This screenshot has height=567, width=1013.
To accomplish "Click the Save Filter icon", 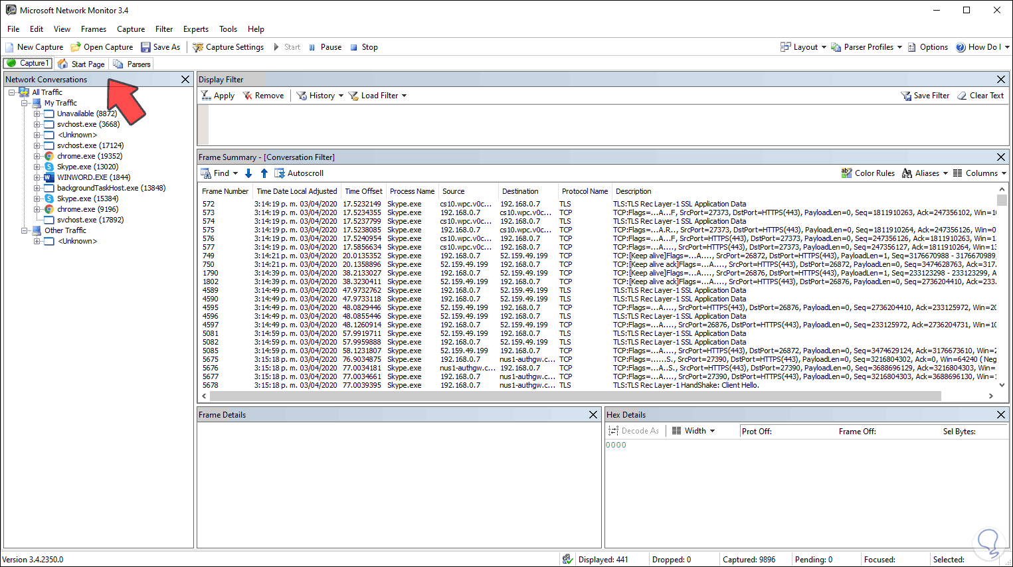I will 906,96.
